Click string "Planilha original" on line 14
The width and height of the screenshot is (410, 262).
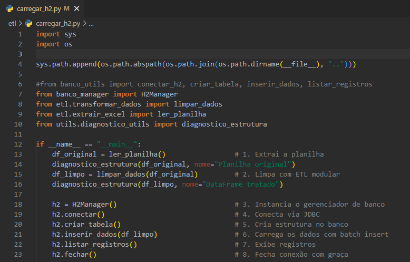coord(253,164)
